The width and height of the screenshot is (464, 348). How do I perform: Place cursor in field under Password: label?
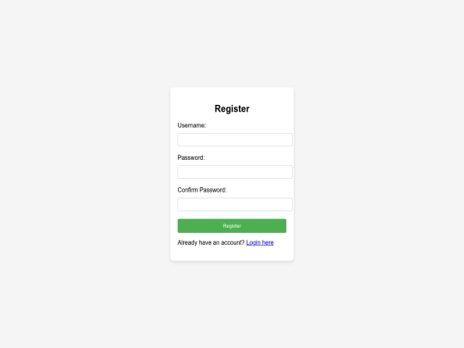[235, 172]
